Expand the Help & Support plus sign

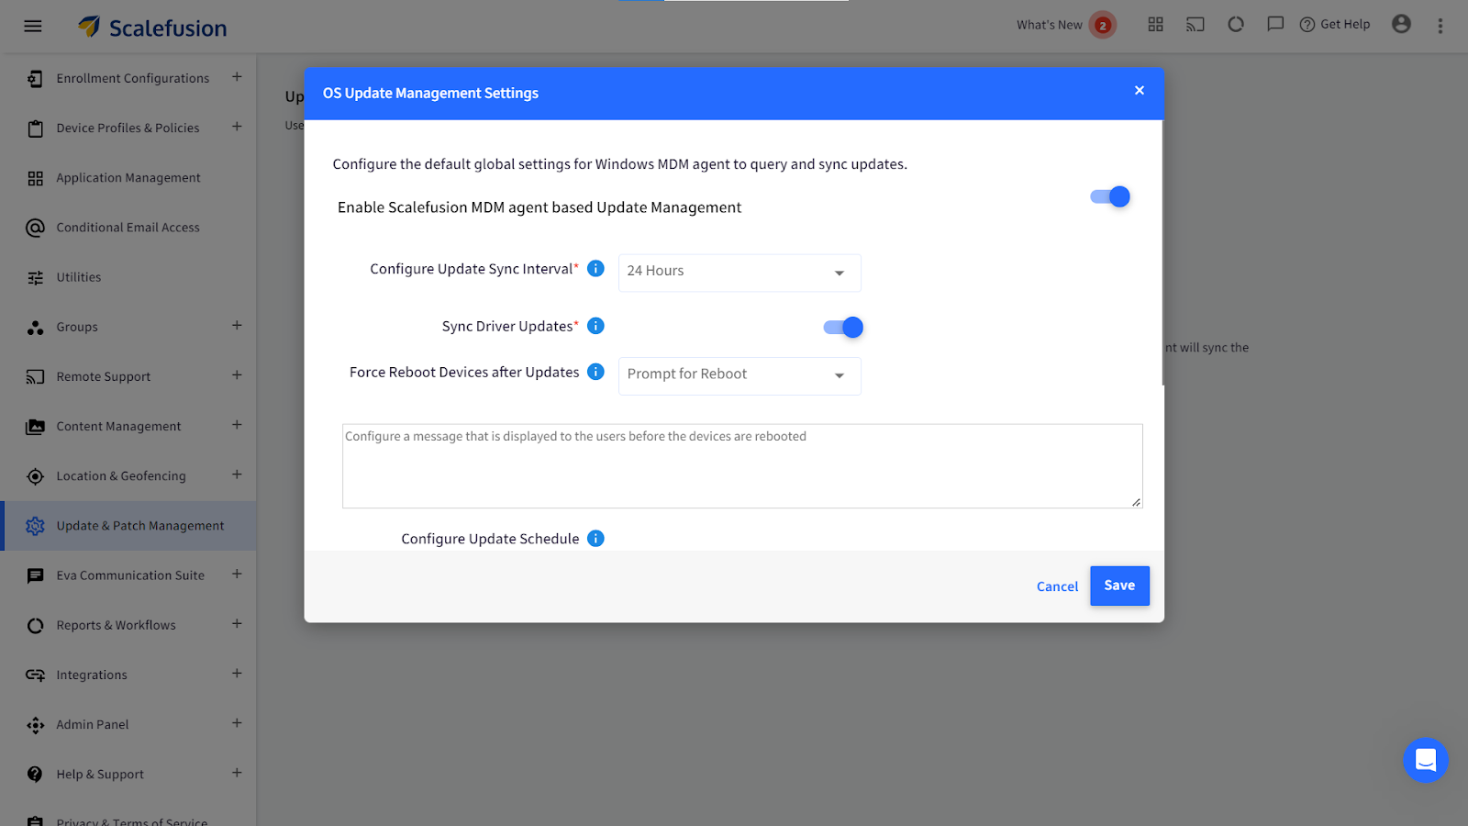[237, 773]
